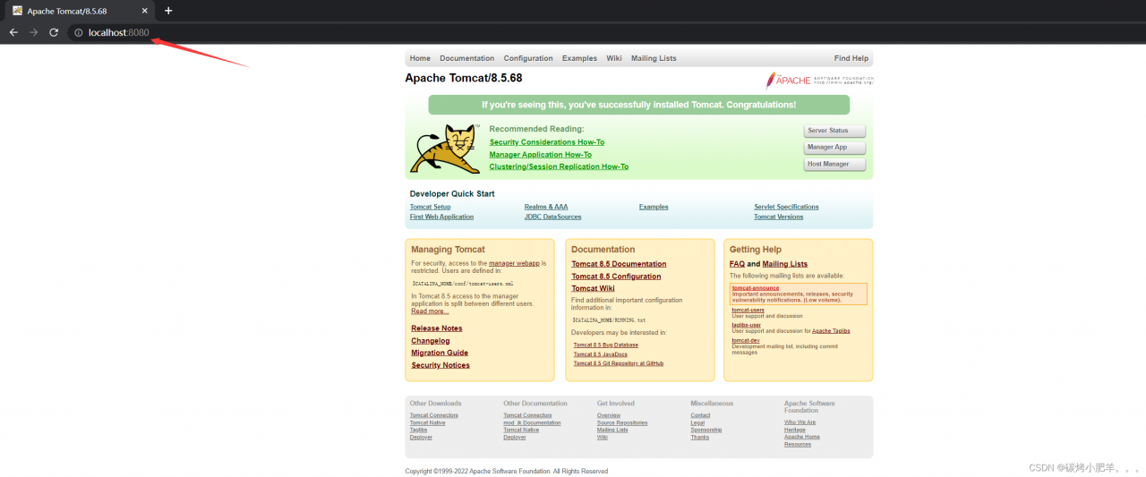This screenshot has height=477, width=1146.
Task: Open Who We Are footer link
Action: [x=800, y=422]
